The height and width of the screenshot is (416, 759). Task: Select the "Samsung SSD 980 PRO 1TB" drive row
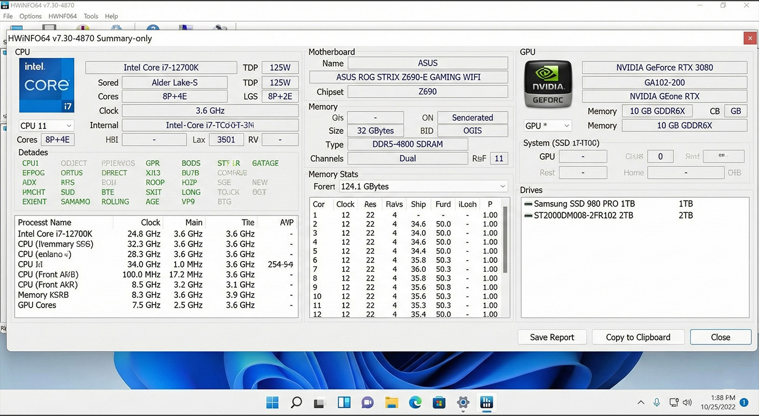(634, 204)
